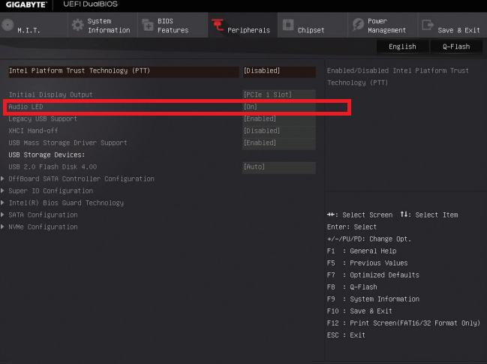The width and height of the screenshot is (487, 364).
Task: Select the Chipset tab
Action: point(312,26)
